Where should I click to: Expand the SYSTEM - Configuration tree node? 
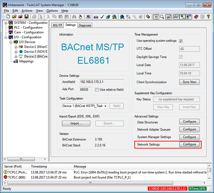(6, 23)
